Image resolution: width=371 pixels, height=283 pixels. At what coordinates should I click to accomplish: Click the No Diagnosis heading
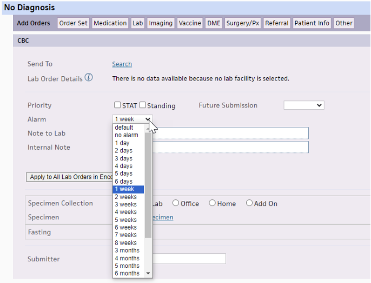29,8
